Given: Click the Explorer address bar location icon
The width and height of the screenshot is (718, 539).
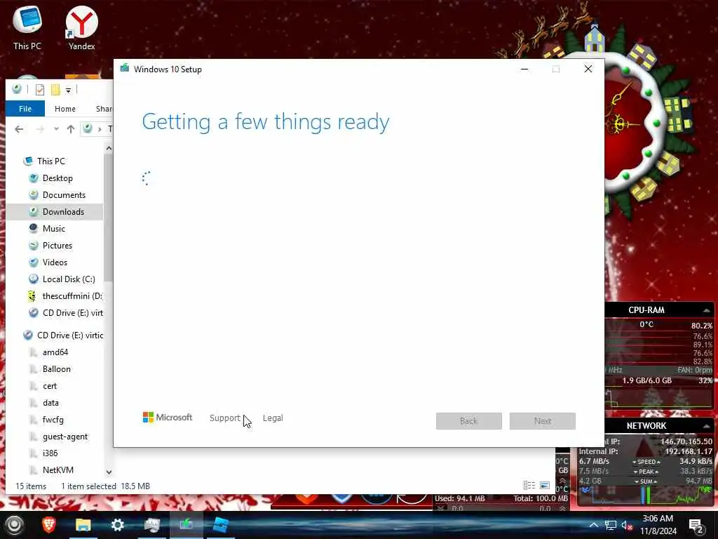Looking at the screenshot, I should [x=88, y=129].
